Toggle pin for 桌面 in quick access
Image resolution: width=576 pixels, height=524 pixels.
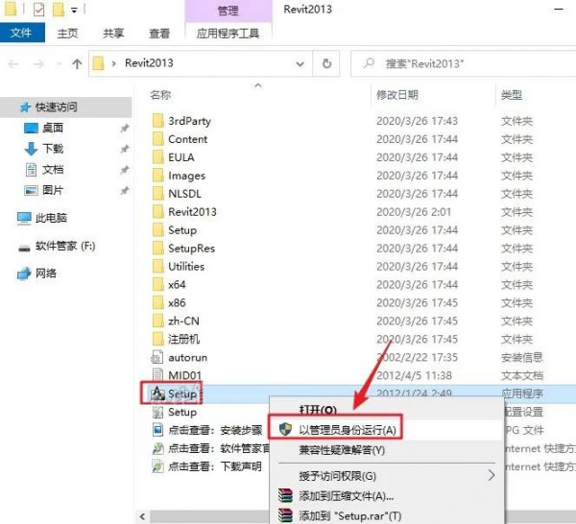[125, 129]
